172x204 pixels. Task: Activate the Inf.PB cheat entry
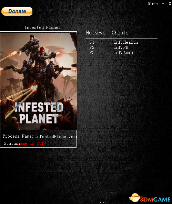[x=121, y=47]
